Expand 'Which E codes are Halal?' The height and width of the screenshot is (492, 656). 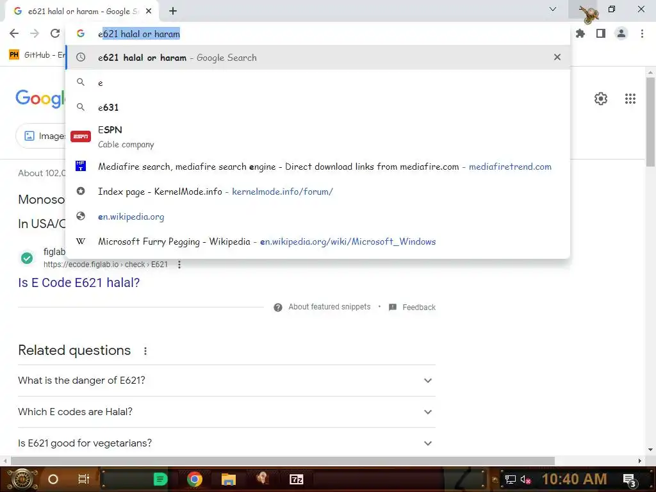(227, 412)
